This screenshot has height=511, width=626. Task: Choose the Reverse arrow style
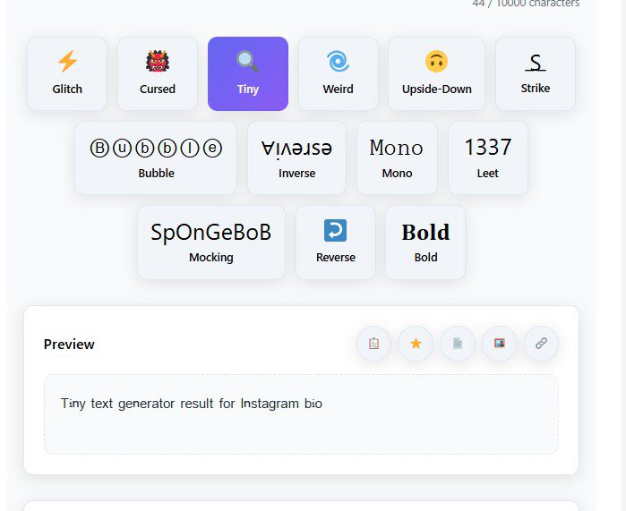coord(335,243)
